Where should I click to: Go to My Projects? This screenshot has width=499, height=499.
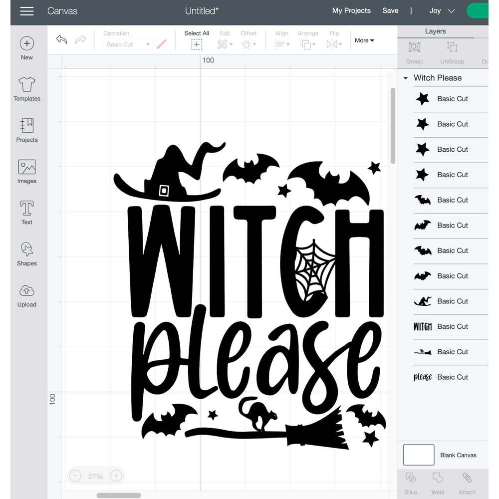(x=351, y=10)
